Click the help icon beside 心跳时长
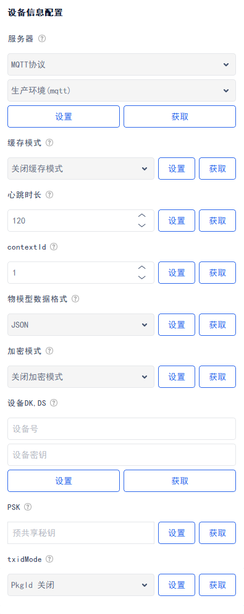The height and width of the screenshot is (614, 244). tap(49, 195)
